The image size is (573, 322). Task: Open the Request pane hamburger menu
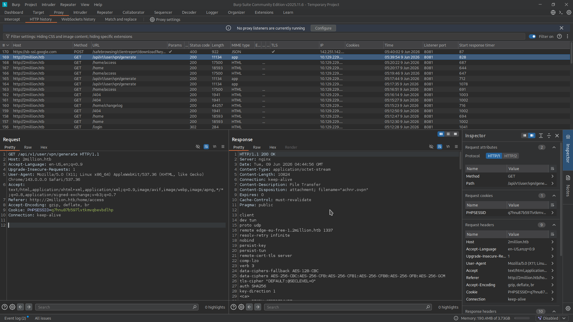click(223, 147)
